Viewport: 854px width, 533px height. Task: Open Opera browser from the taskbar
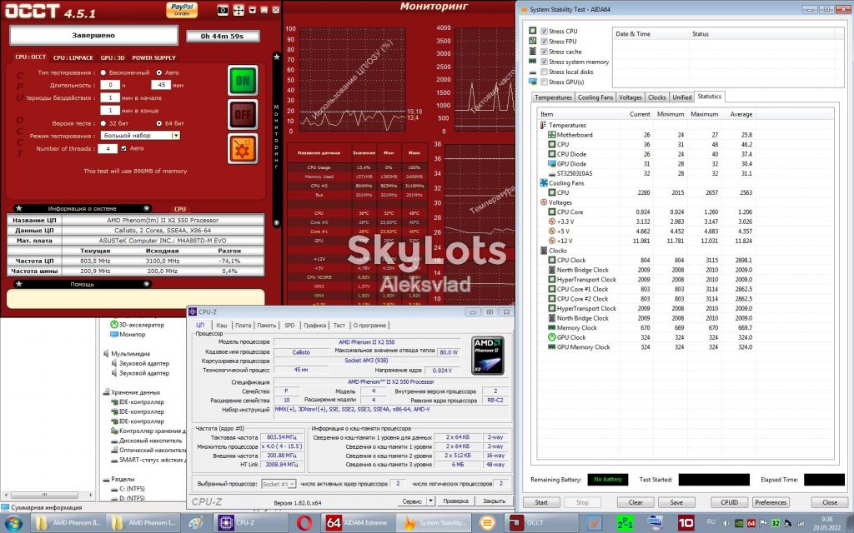click(304, 523)
